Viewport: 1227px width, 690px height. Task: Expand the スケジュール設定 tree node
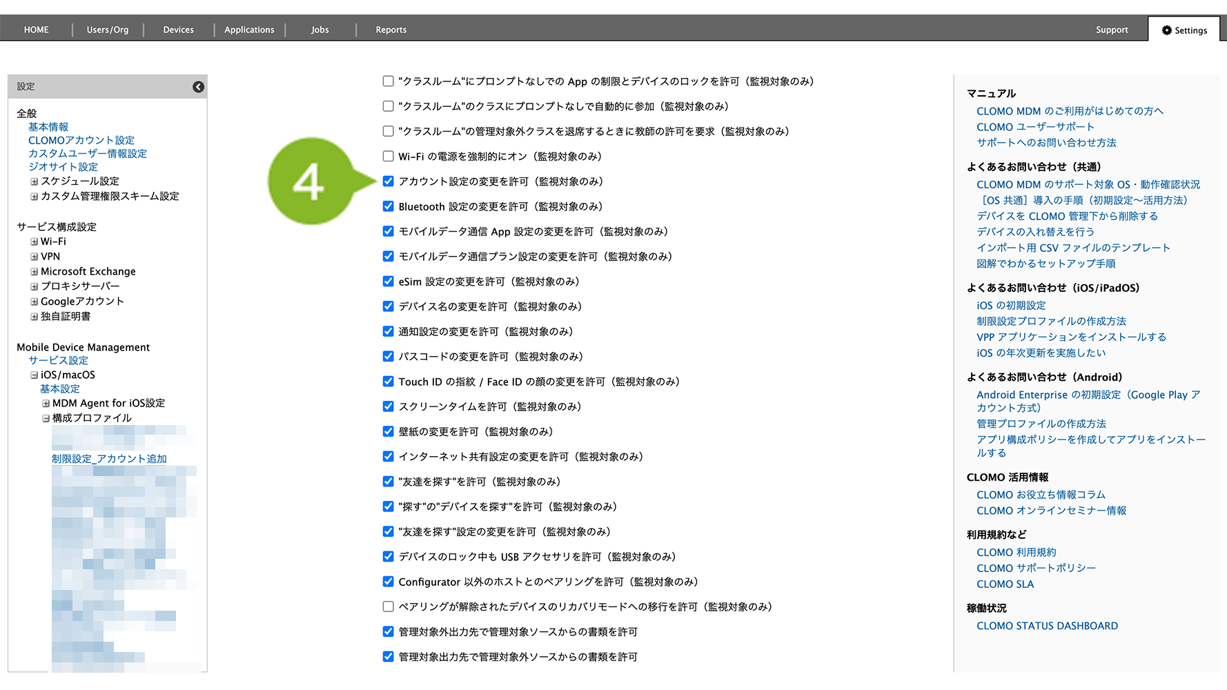34,181
